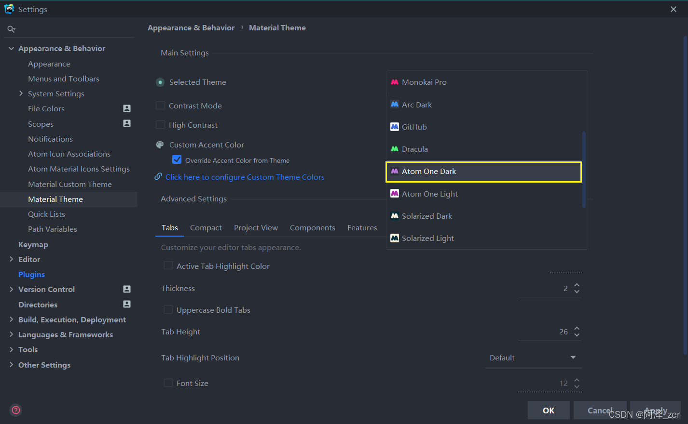Click the Monokai Pro theme icon

point(395,82)
